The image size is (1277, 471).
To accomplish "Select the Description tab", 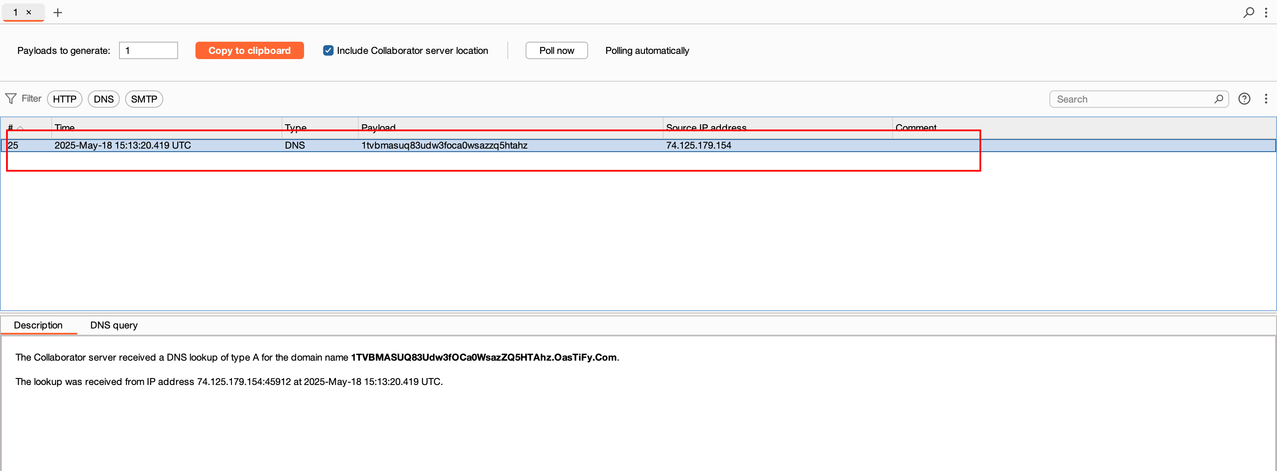I will click(38, 325).
